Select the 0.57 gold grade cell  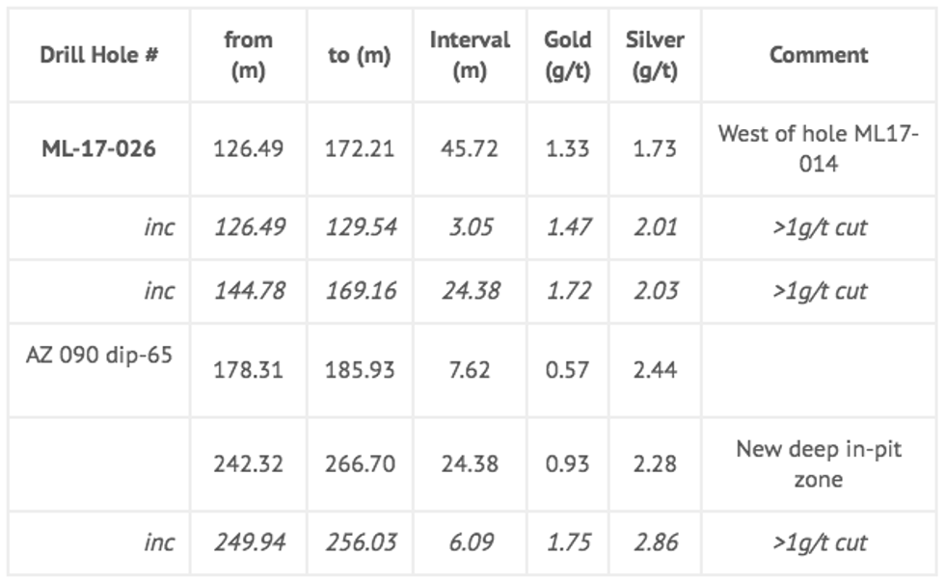coord(567,370)
